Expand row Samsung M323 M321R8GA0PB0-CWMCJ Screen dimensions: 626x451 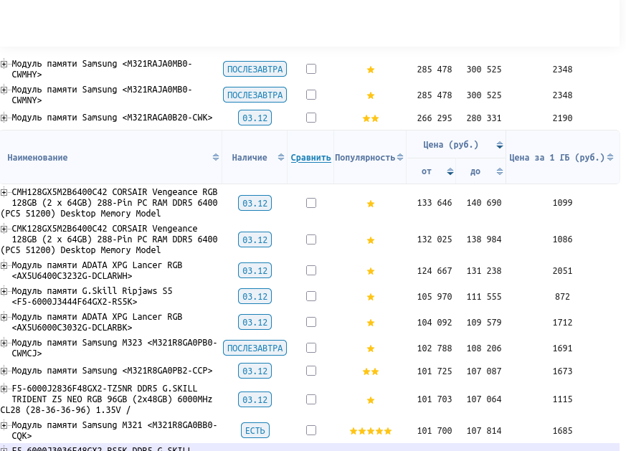[4, 343]
